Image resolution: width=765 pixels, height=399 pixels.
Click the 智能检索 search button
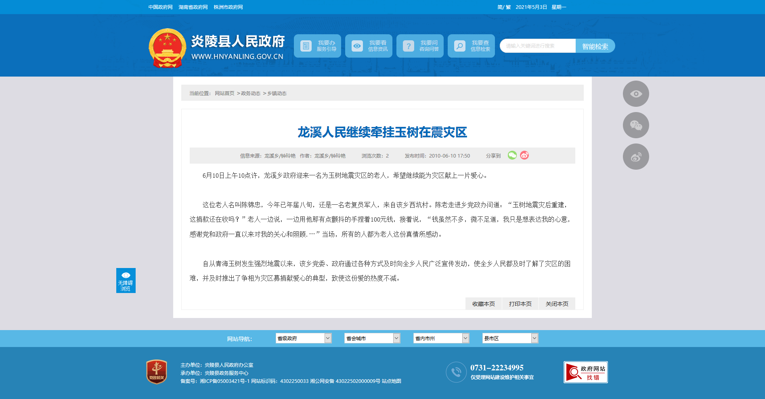(x=595, y=46)
